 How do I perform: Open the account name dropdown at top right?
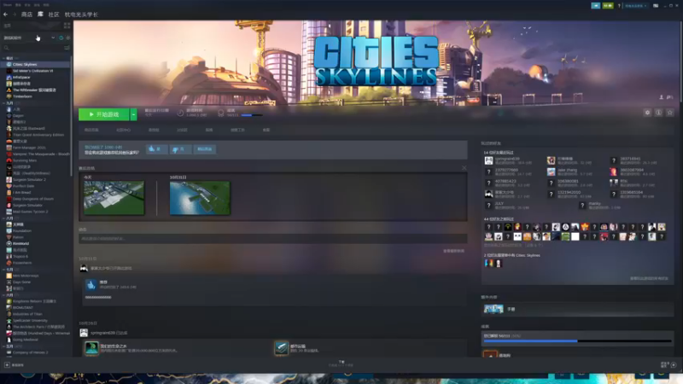coord(636,6)
